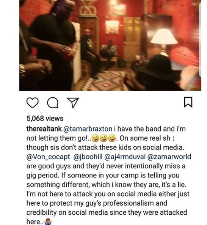View the 5,068 views count details
207x225 pixels.
pos(45,118)
